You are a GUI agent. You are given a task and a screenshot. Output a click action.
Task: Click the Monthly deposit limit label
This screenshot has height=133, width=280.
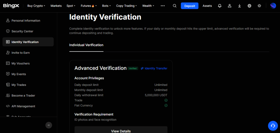coord(89,90)
